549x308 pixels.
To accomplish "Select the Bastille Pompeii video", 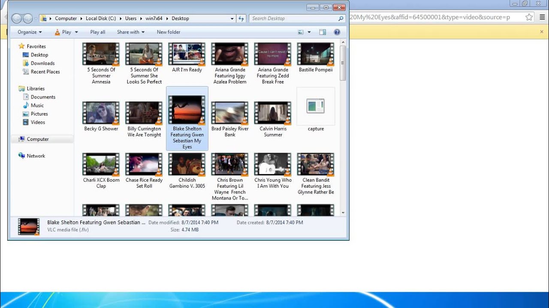I will pos(316,58).
